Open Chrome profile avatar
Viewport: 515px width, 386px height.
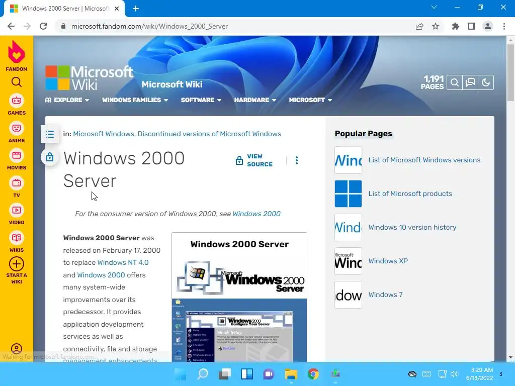488,26
